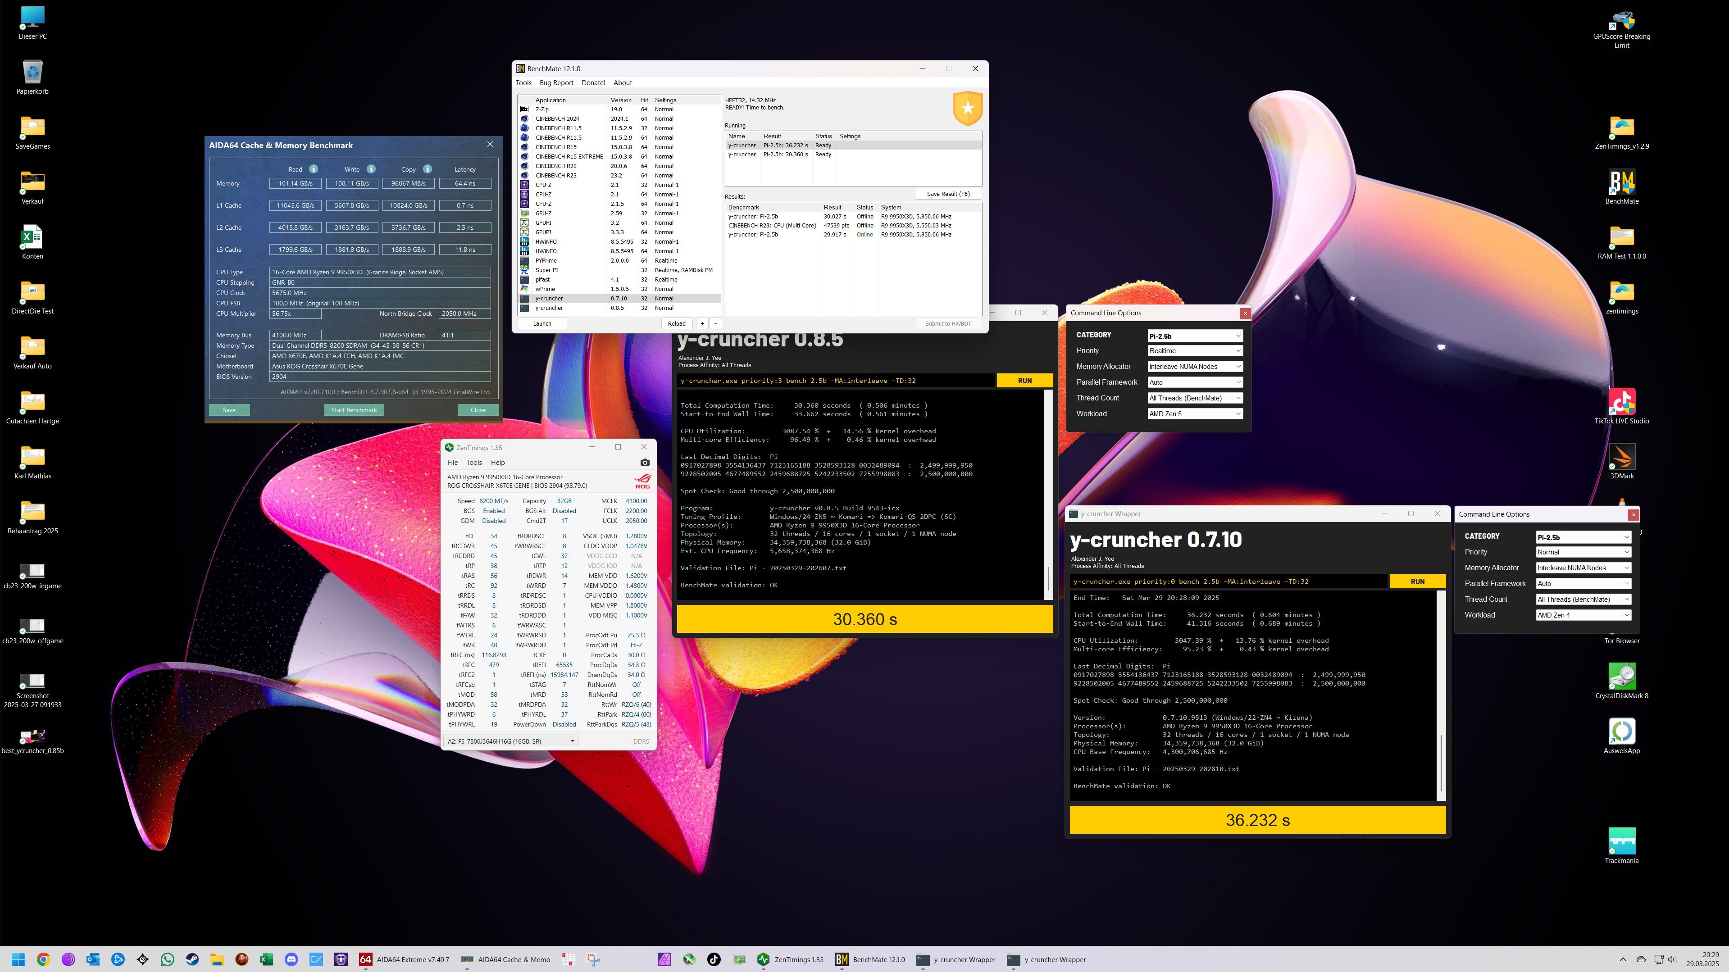Click Save Result (F6) button
Screen dimensions: 1729x972
[x=948, y=194]
